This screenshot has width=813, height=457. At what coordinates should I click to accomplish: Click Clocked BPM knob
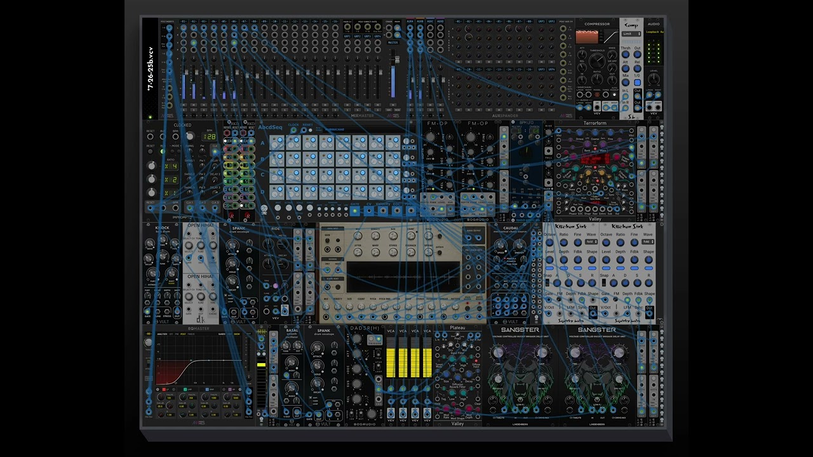pos(189,136)
